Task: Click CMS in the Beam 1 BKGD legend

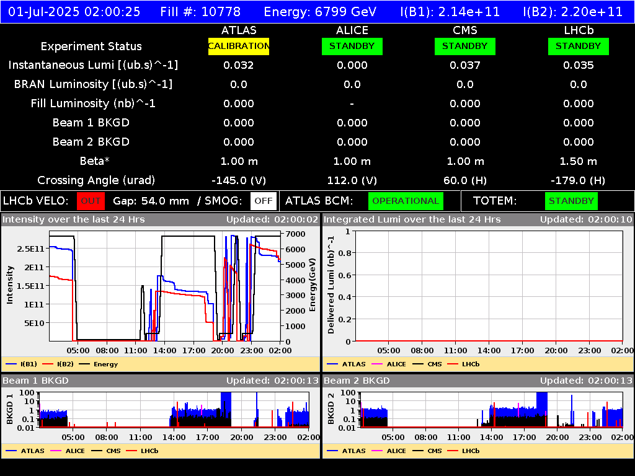Action: (113, 451)
